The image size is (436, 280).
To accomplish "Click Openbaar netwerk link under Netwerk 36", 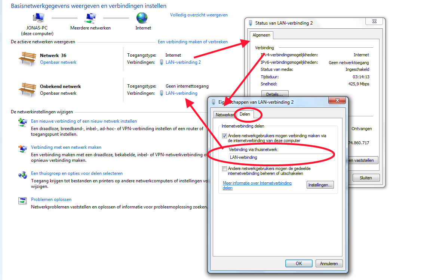I will coord(58,62).
